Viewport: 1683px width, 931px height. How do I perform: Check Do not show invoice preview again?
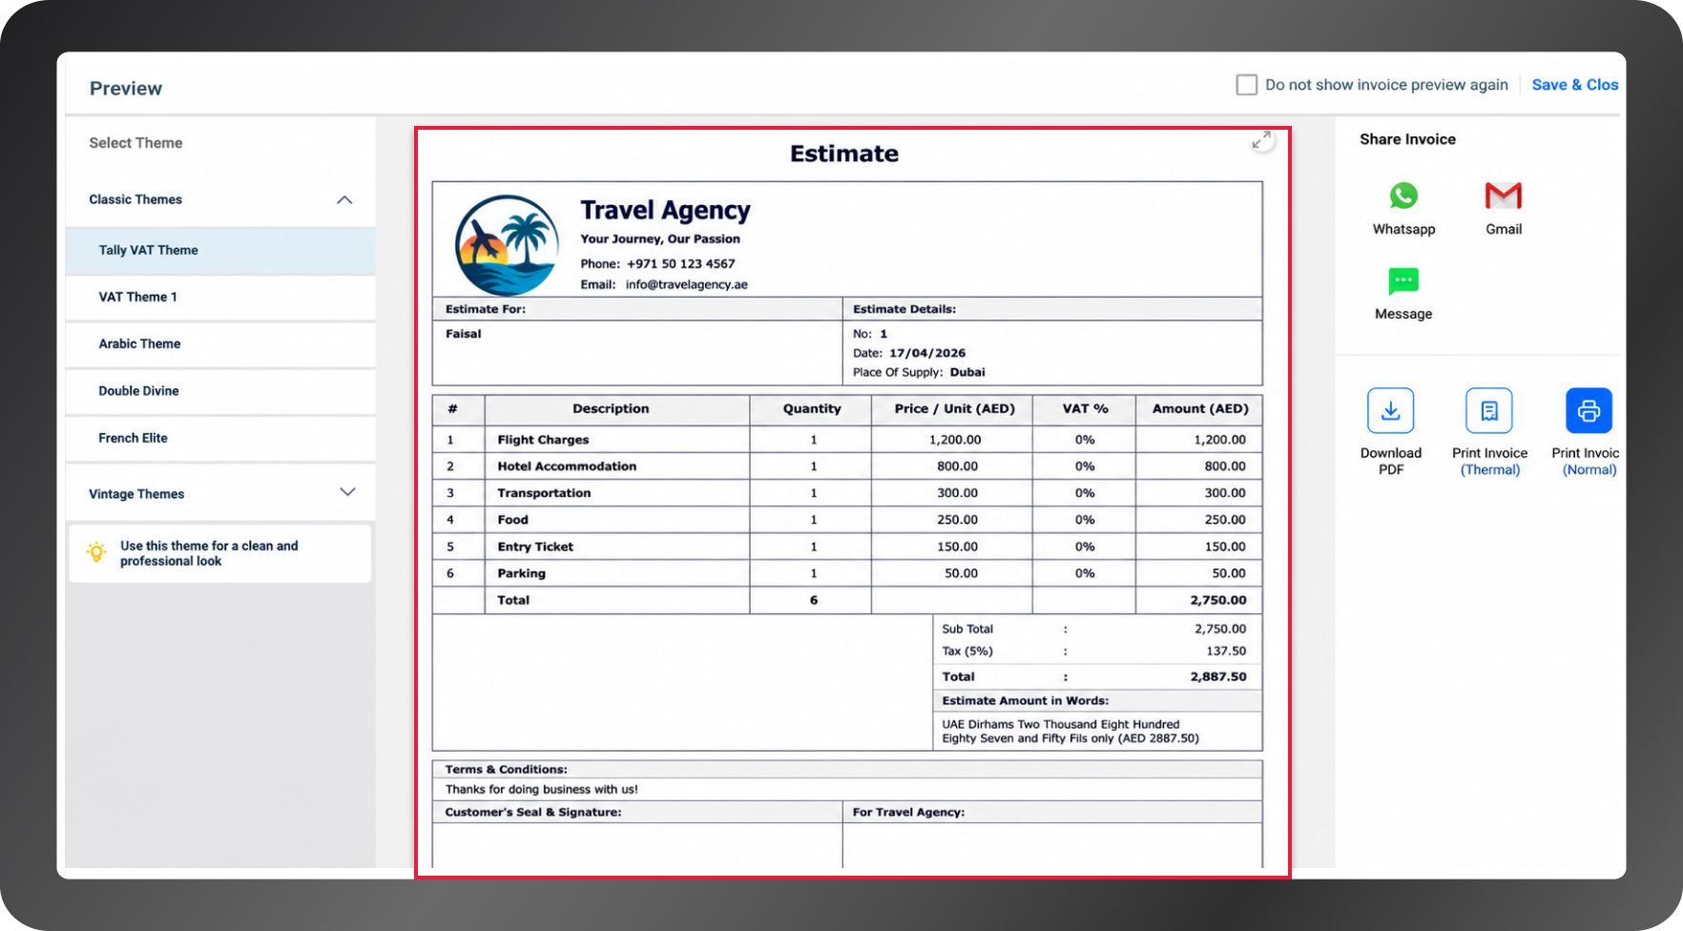click(x=1246, y=85)
